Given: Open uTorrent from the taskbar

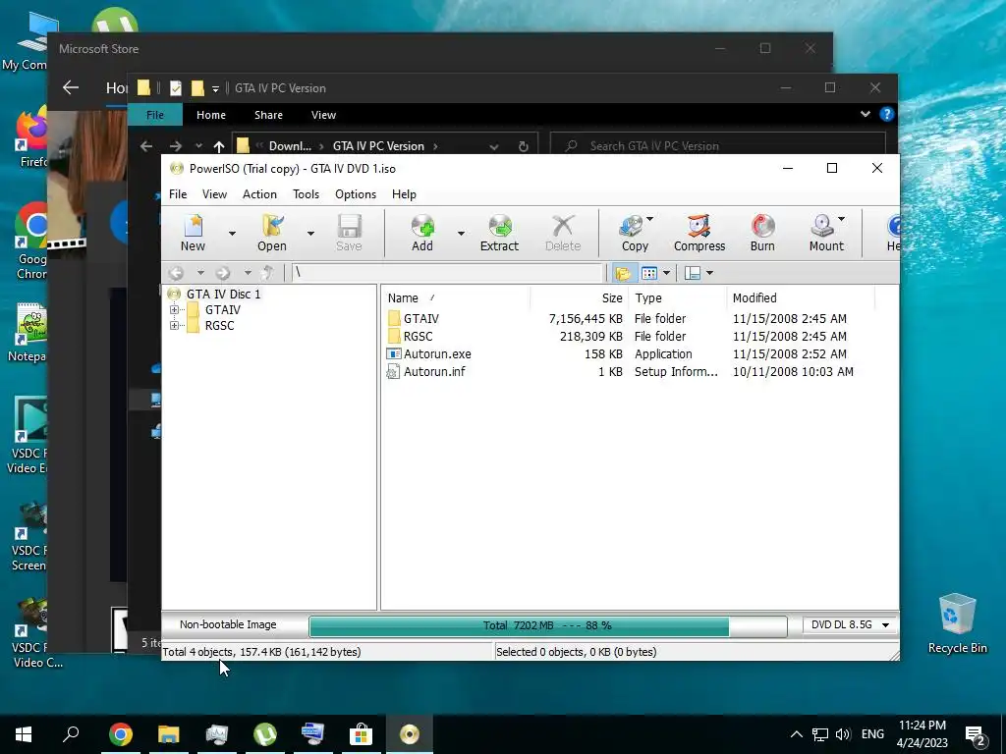Looking at the screenshot, I should [x=264, y=734].
